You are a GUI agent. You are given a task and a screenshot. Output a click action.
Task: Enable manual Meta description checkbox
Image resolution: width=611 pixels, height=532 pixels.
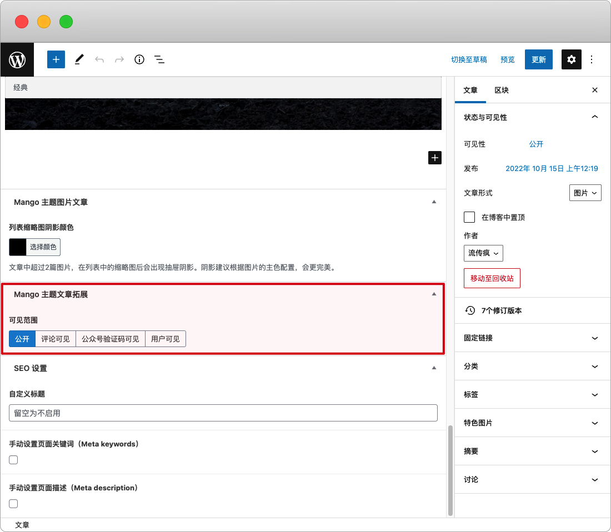(14, 504)
